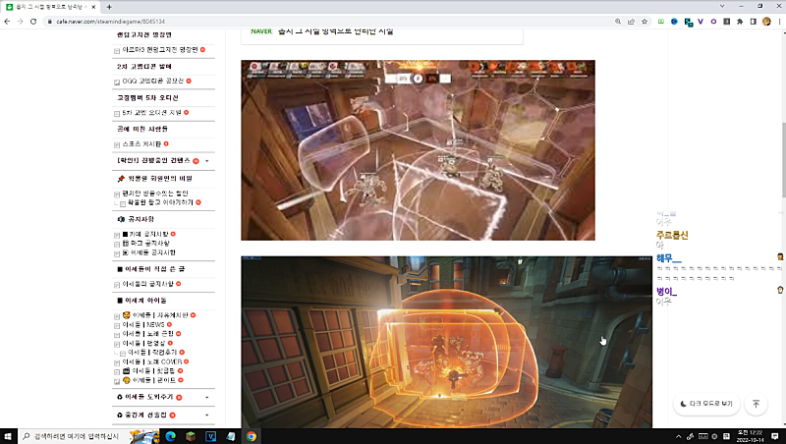Open Chrome's three-dot menu

pyautogui.click(x=779, y=22)
